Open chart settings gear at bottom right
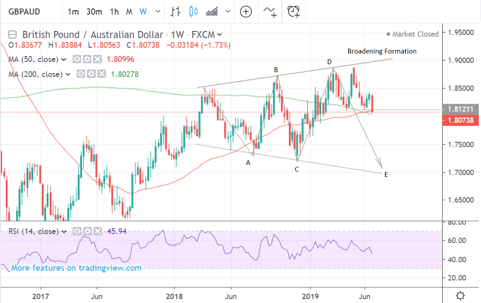Image resolution: width=481 pixels, height=303 pixels. 460,295
